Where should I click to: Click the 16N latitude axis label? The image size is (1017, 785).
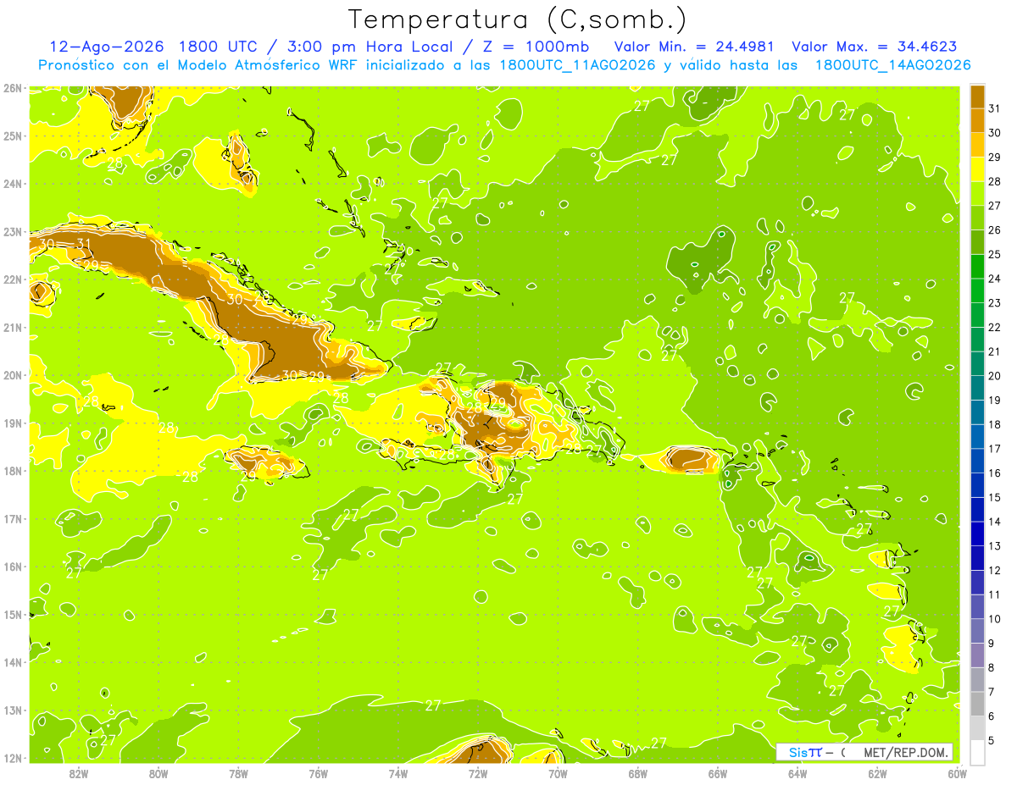[x=12, y=567]
